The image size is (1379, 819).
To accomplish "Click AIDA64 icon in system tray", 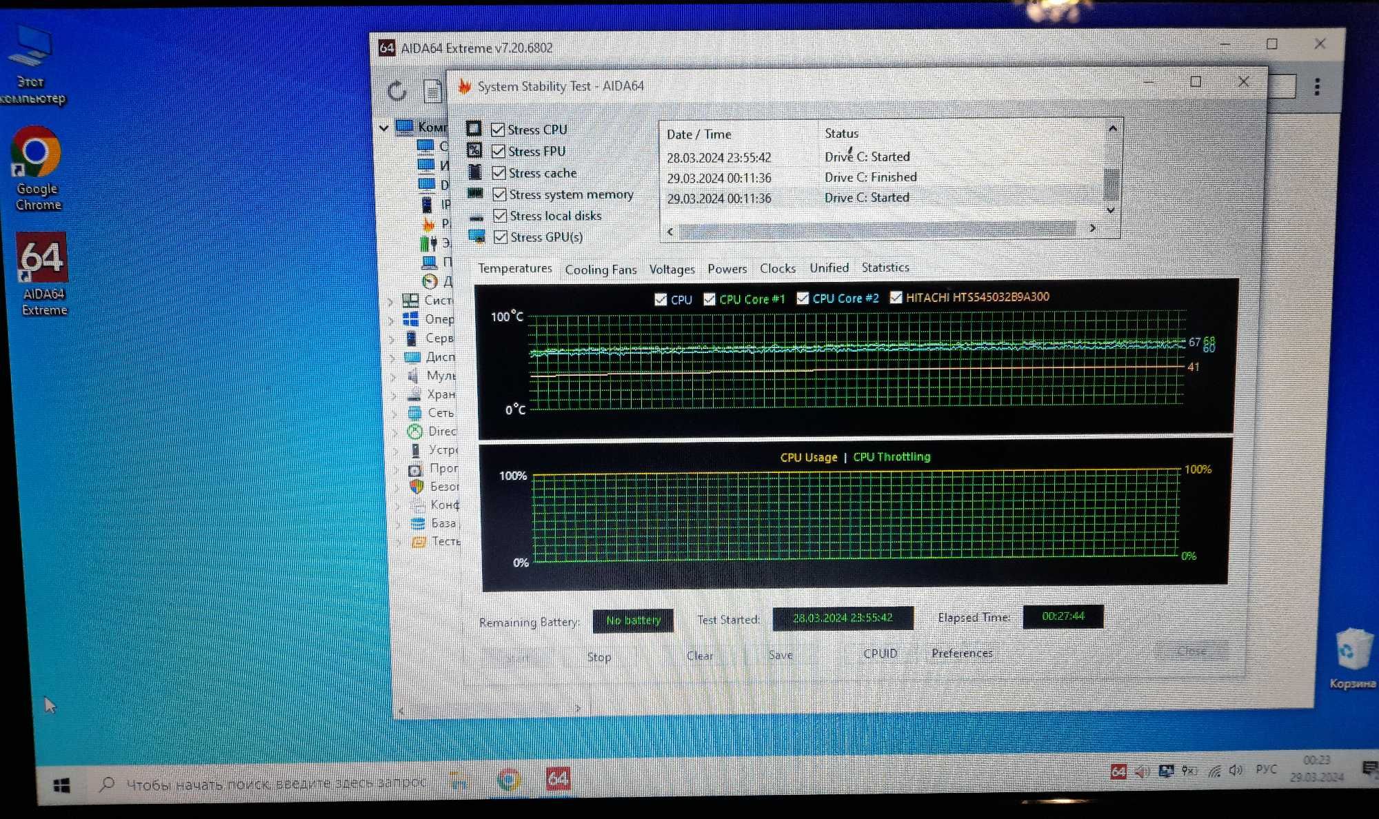I will 1118,771.
